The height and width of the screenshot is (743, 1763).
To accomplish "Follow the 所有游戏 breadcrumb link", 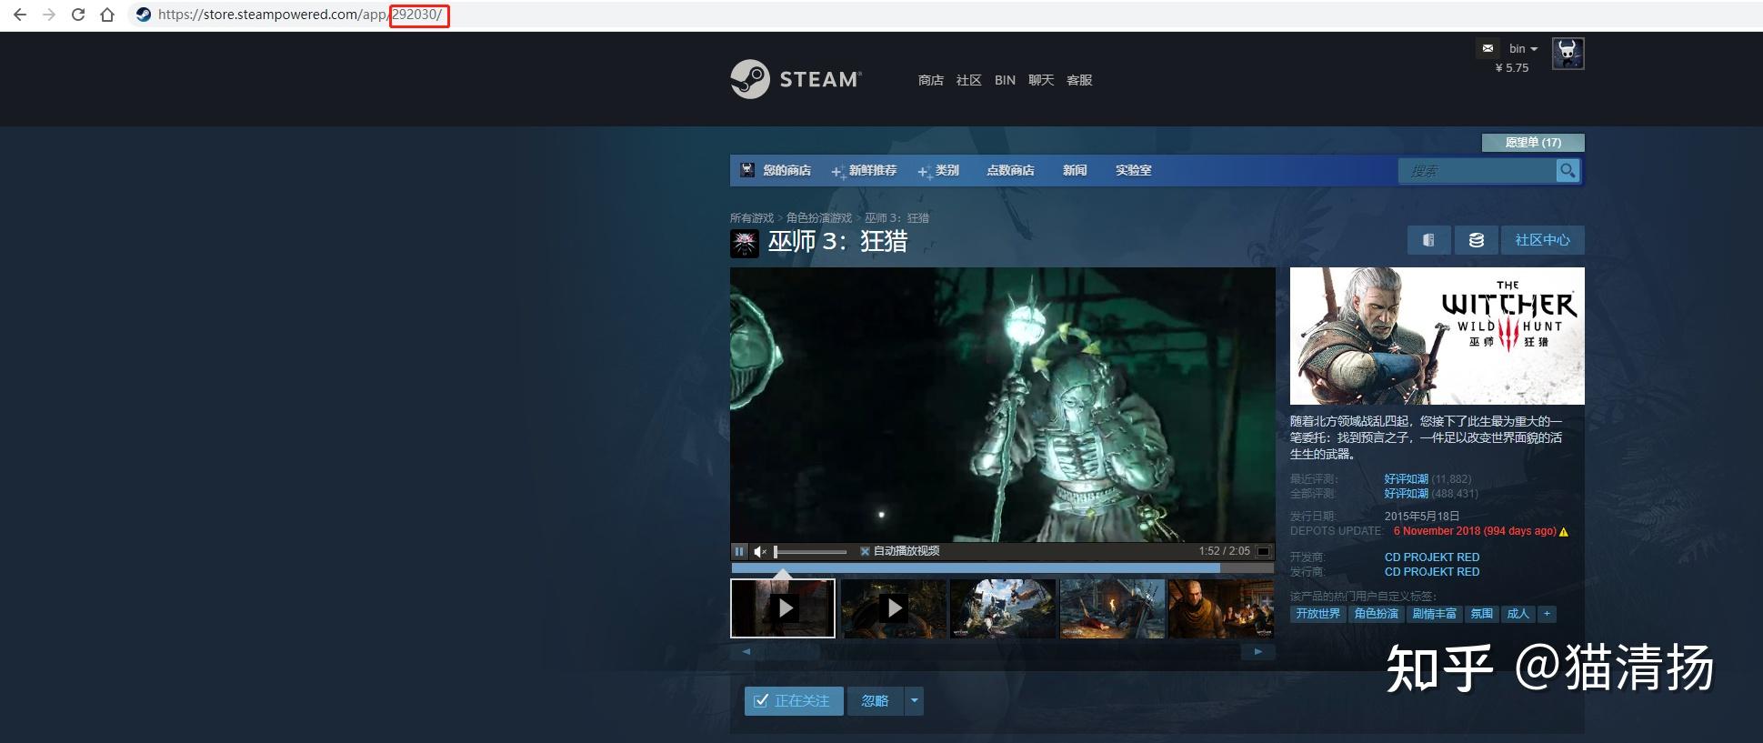I will [x=751, y=218].
